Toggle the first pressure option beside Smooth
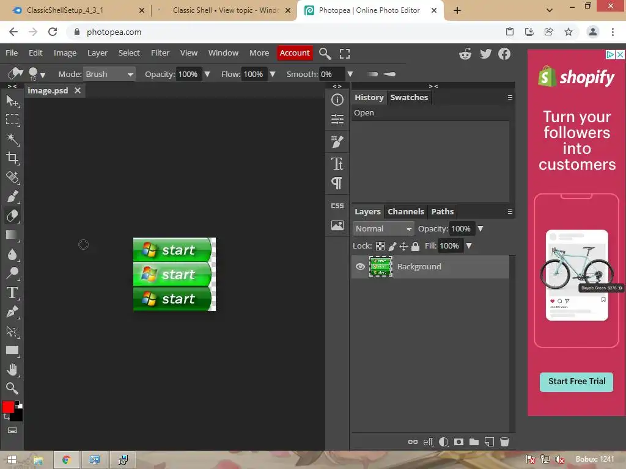The height and width of the screenshot is (469, 626). pyautogui.click(x=372, y=74)
